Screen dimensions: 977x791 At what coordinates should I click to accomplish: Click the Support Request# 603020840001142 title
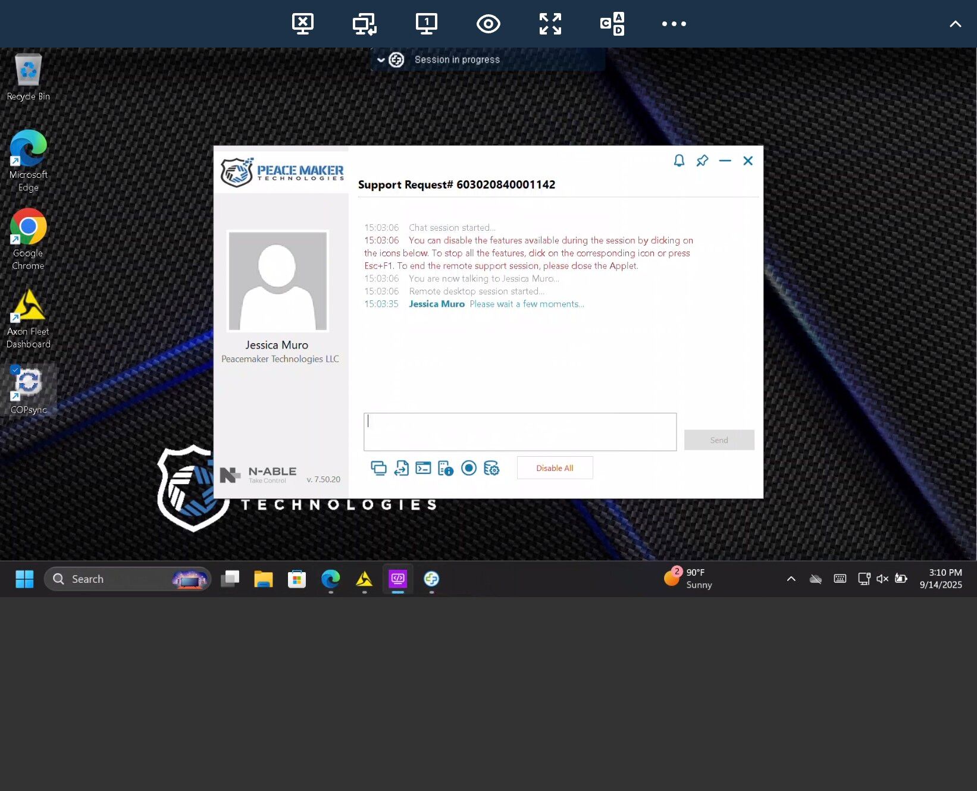coord(456,184)
